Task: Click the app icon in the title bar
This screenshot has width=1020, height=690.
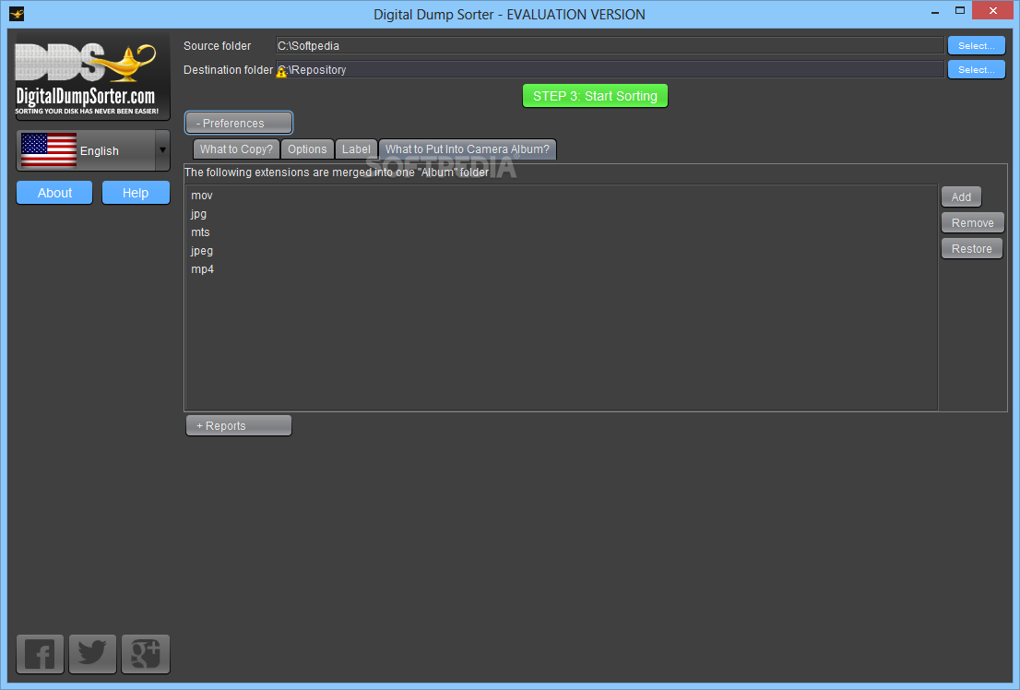Action: point(17,14)
